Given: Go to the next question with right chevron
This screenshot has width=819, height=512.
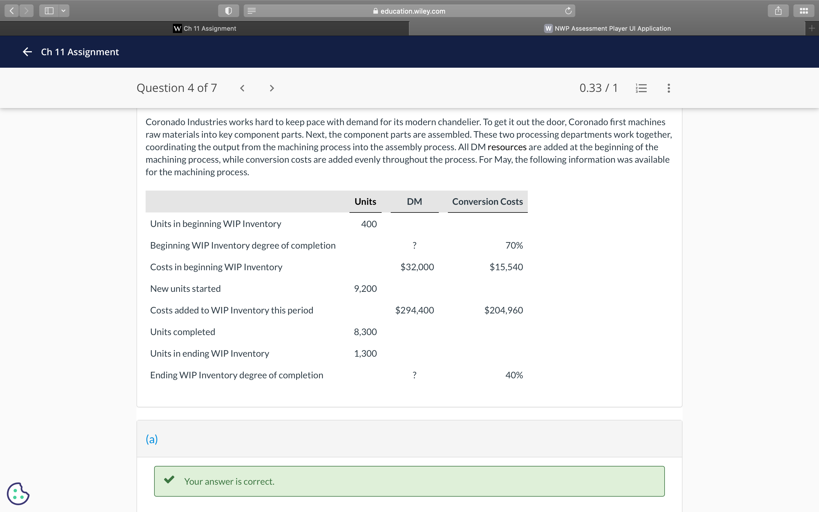Looking at the screenshot, I should click(x=272, y=88).
